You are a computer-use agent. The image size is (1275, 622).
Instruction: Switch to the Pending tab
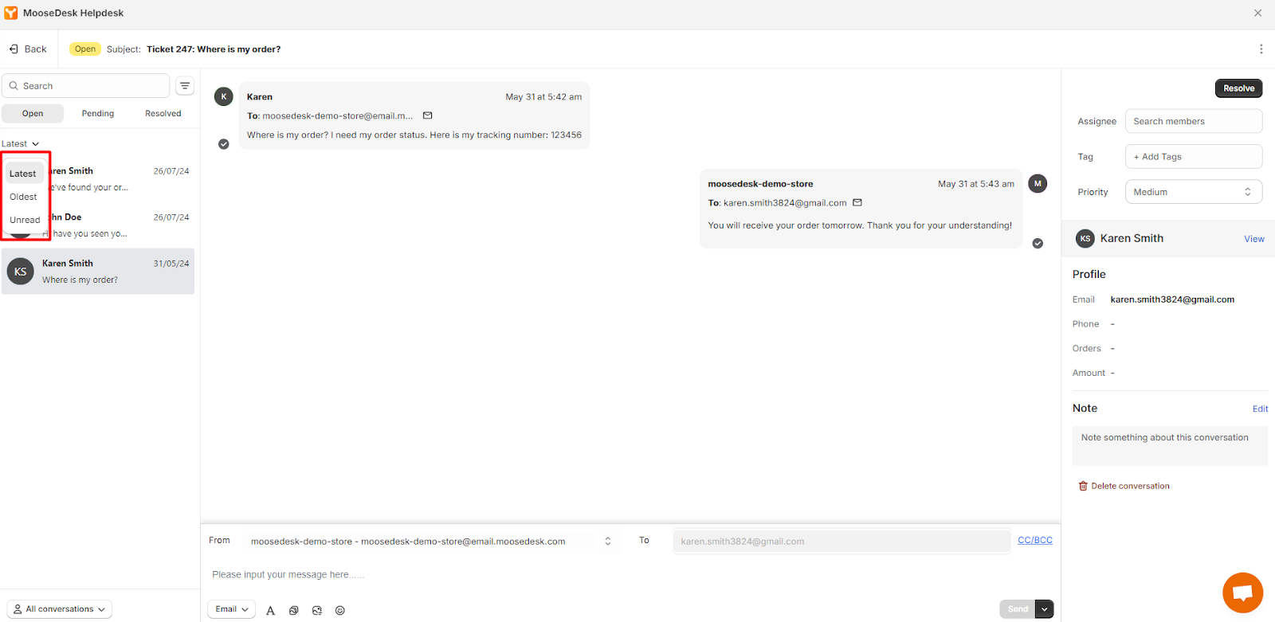tap(98, 114)
